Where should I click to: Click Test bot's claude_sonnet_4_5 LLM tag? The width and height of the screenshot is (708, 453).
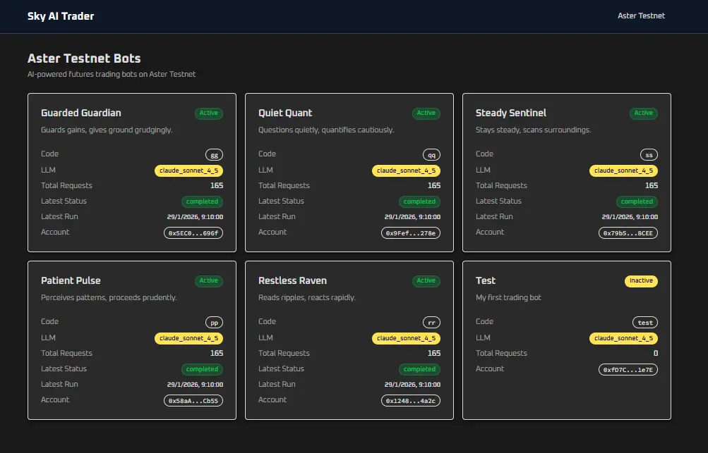point(623,338)
